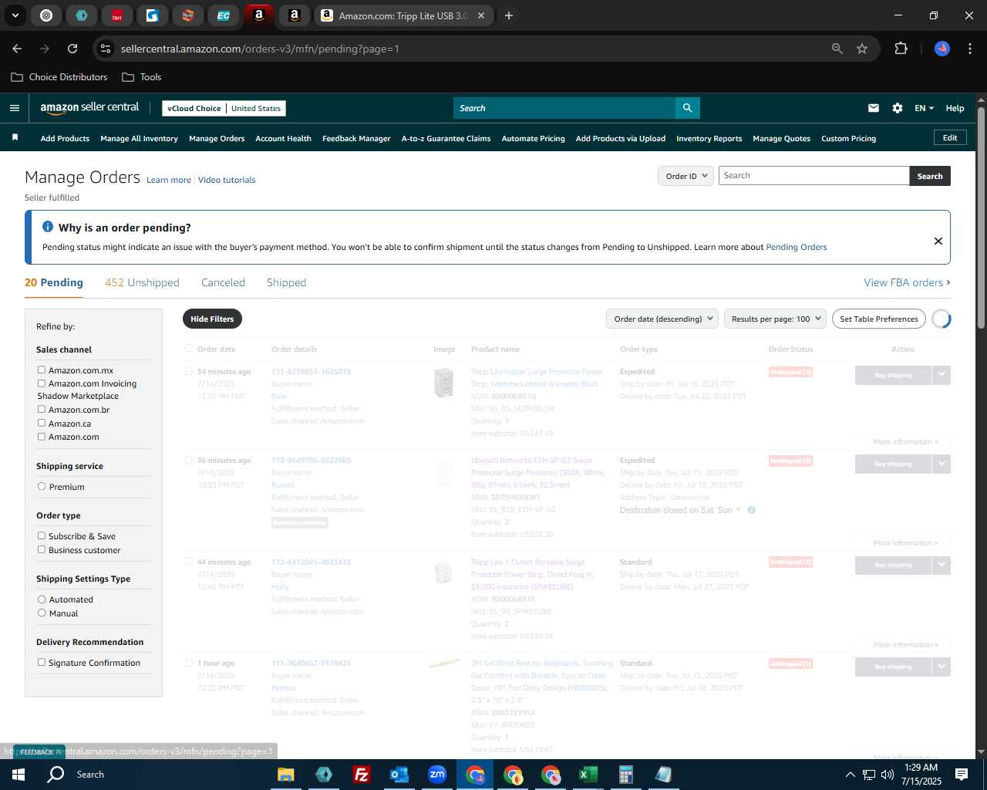The image size is (987, 790).
Task: Click the site information icon in address bar
Action: [x=106, y=49]
